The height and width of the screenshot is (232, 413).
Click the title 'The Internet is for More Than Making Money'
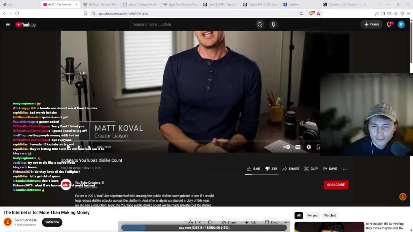(46, 212)
